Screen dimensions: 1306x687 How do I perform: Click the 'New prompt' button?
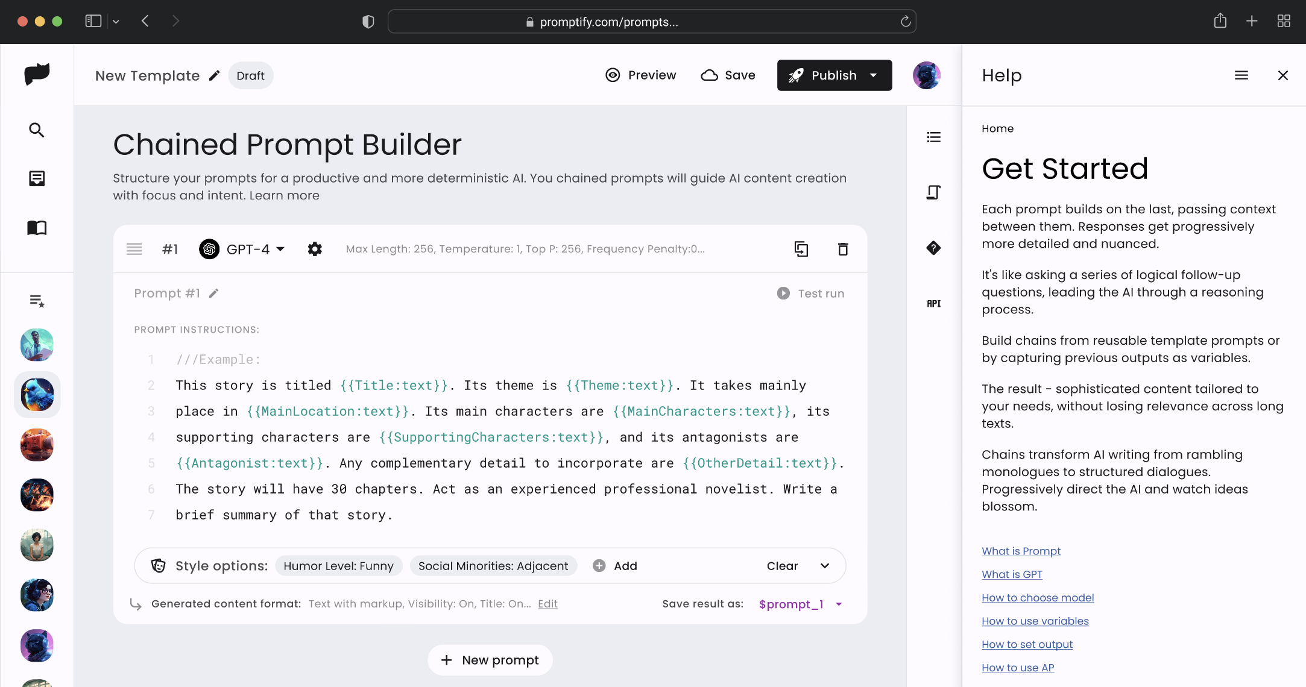pos(490,660)
